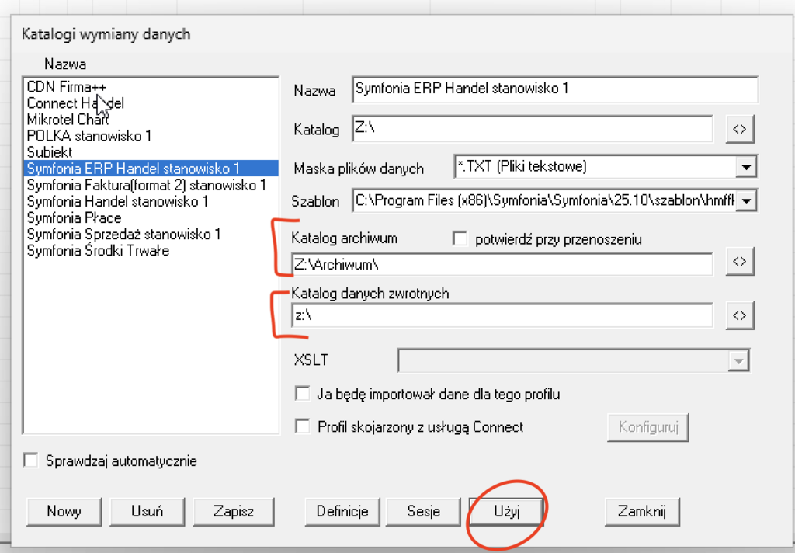The width and height of the screenshot is (795, 553).
Task: Select 'Symfonia Płace' in the list
Action: click(151, 217)
